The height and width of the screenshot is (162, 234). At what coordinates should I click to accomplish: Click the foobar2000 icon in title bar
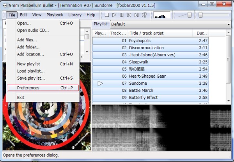5,4
